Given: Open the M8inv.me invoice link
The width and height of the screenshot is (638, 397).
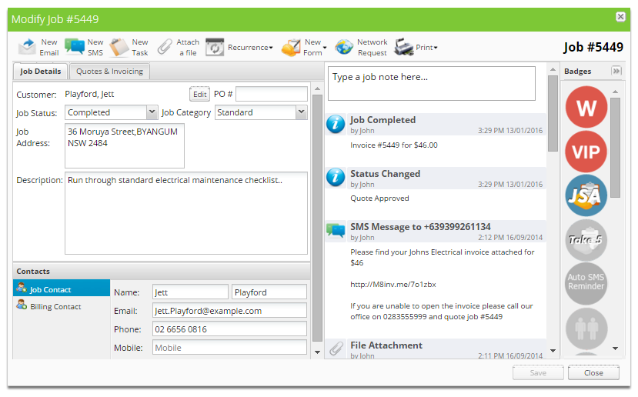Looking at the screenshot, I should click(393, 285).
